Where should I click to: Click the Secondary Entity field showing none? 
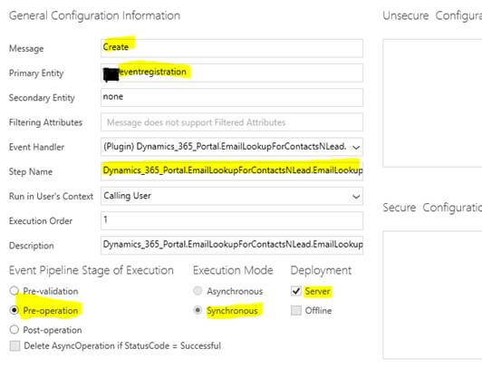[232, 98]
